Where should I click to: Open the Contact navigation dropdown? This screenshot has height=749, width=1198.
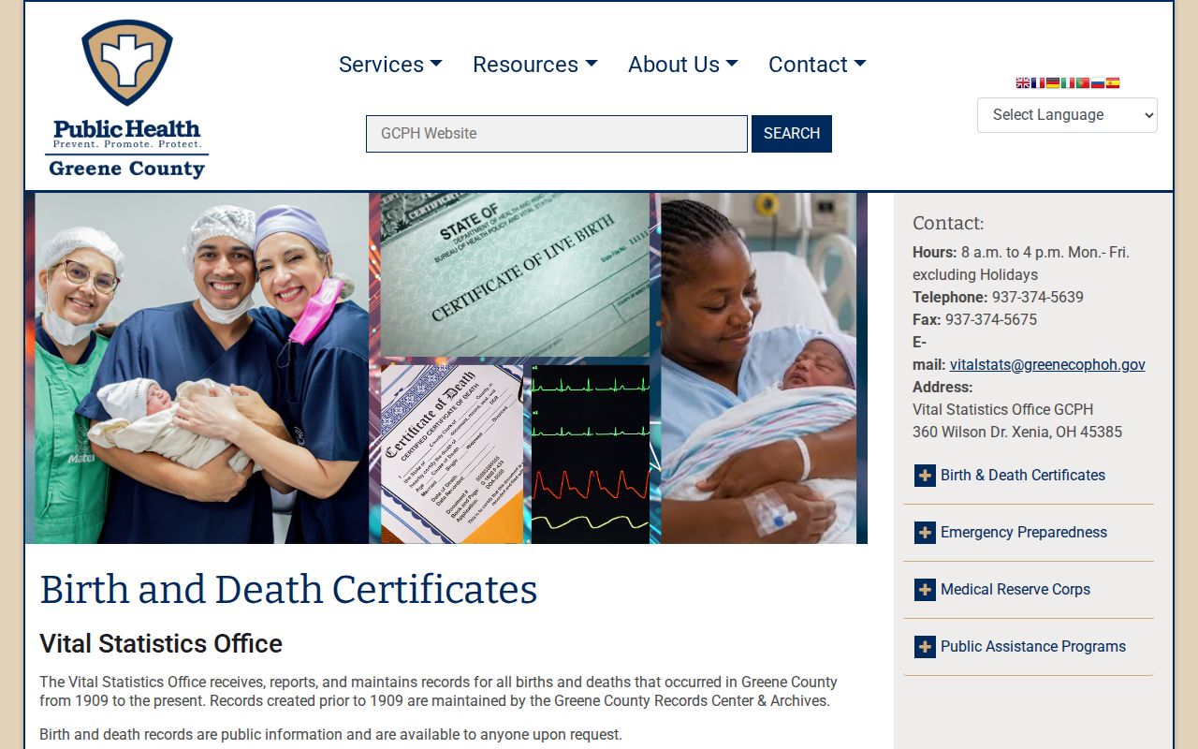(817, 65)
